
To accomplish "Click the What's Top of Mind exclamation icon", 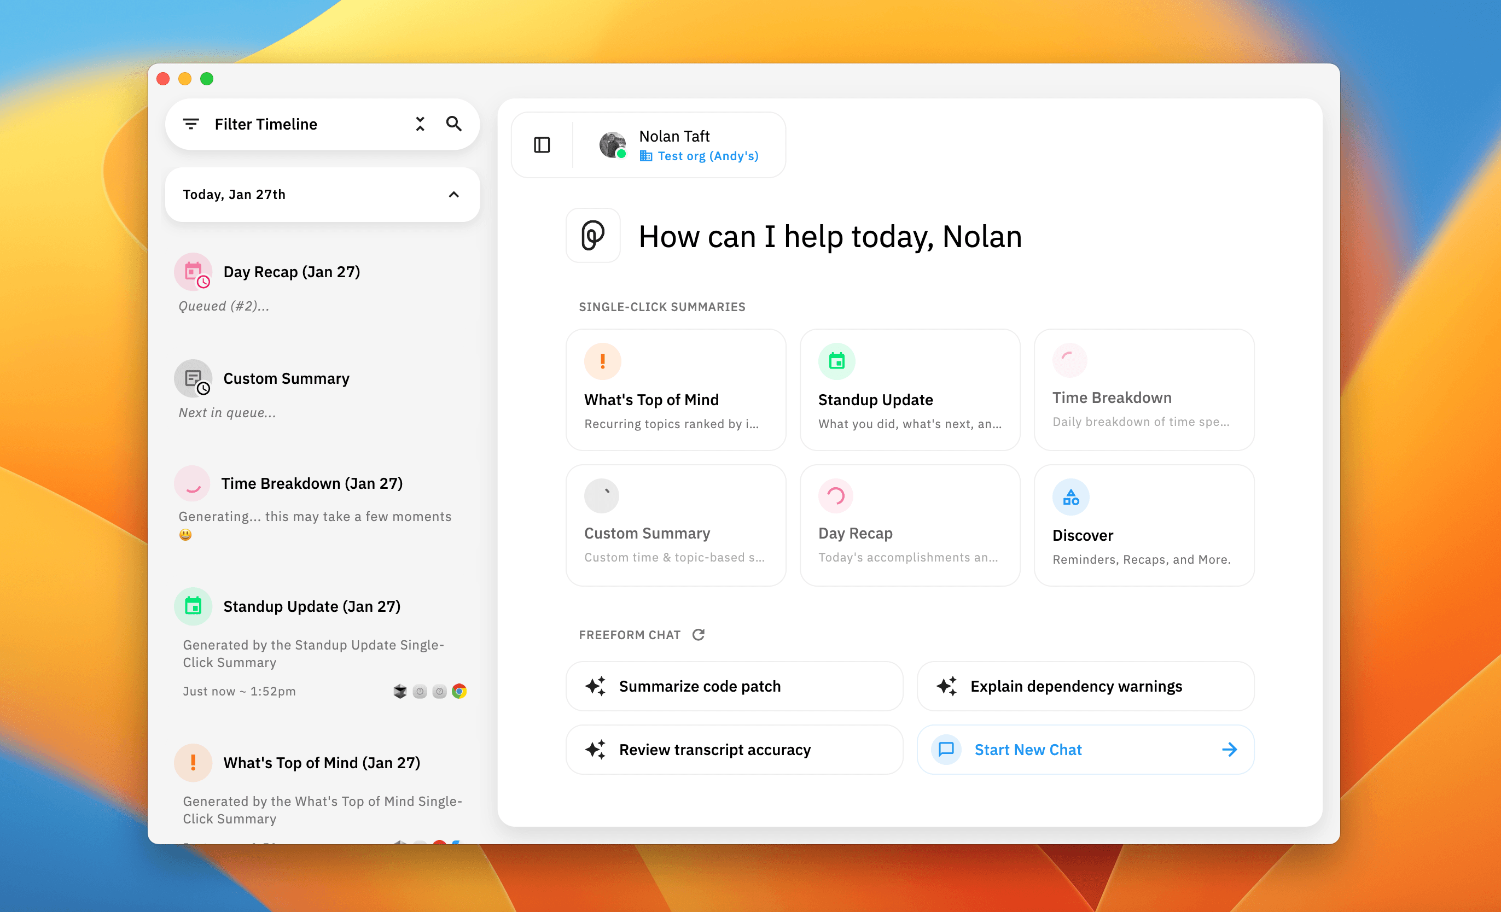I will tap(602, 361).
